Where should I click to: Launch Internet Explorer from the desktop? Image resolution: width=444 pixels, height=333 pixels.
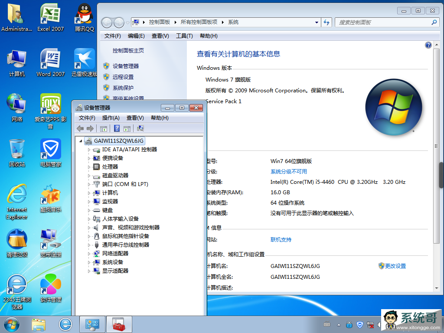point(17,202)
